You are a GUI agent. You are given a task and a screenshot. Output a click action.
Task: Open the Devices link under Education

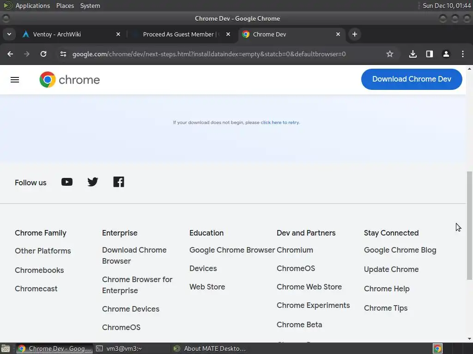pos(203,269)
